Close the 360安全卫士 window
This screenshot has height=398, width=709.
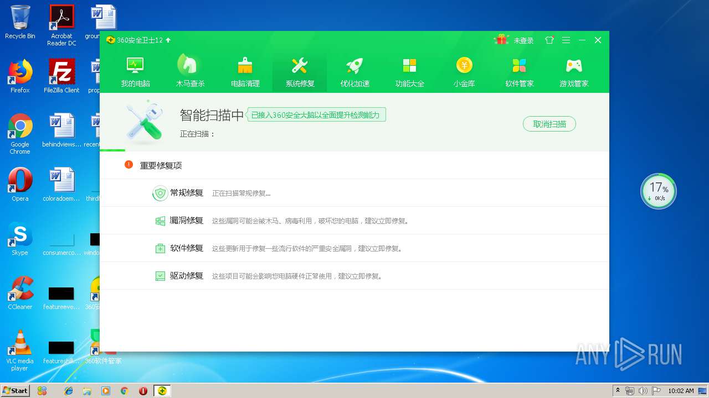[x=598, y=40]
